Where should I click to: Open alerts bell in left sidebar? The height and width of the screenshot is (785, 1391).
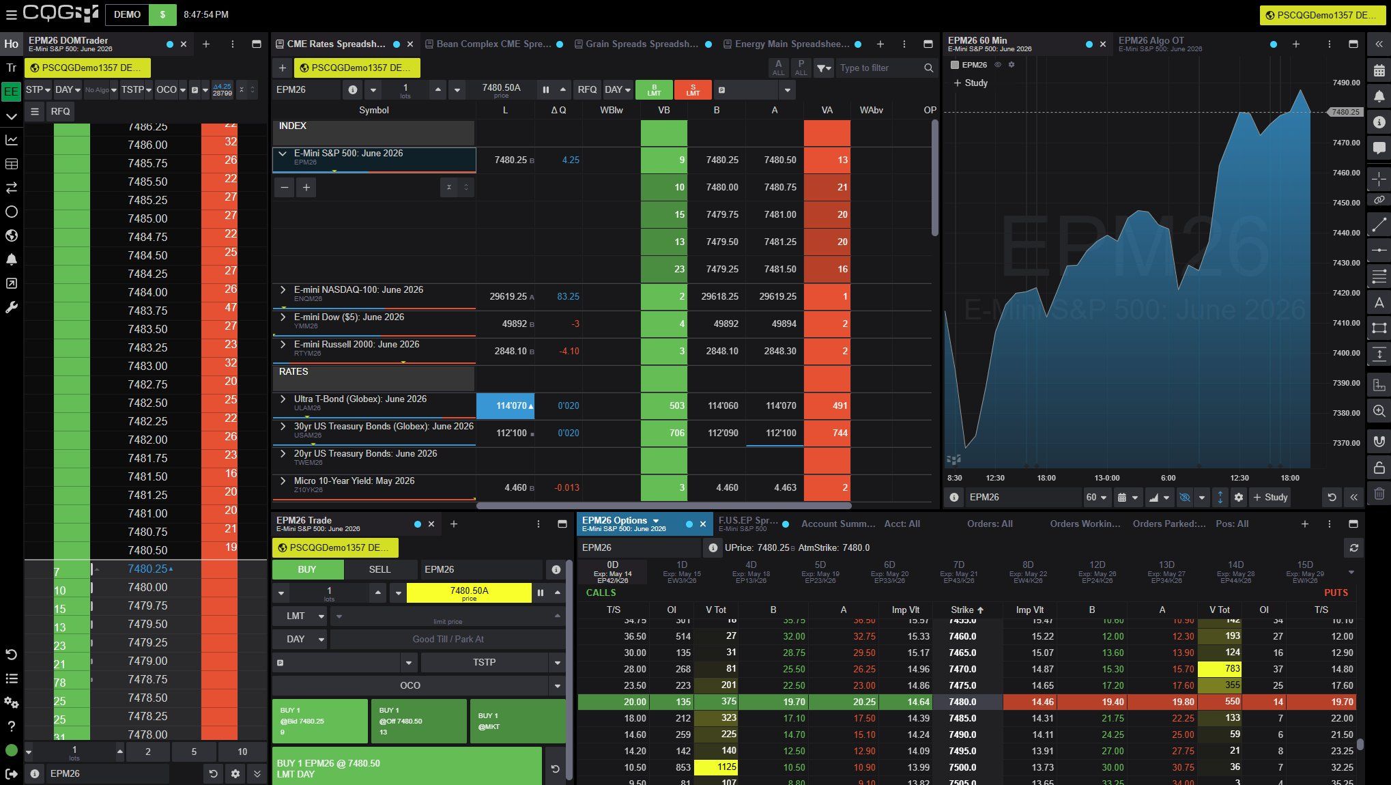[11, 259]
